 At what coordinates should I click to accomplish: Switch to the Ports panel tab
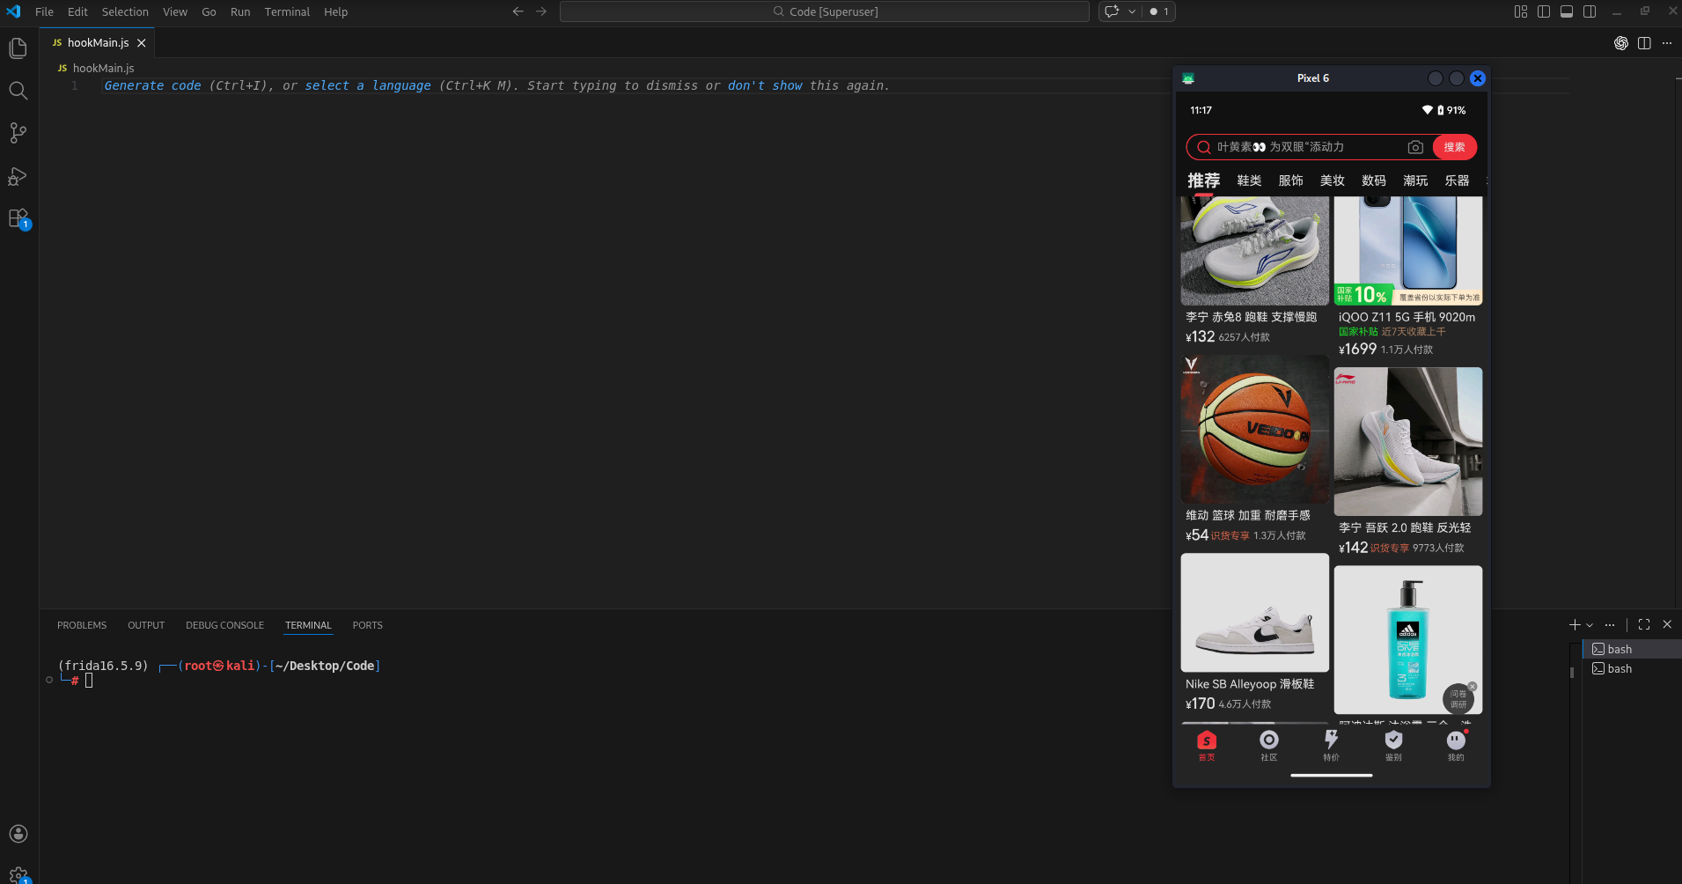point(368,625)
